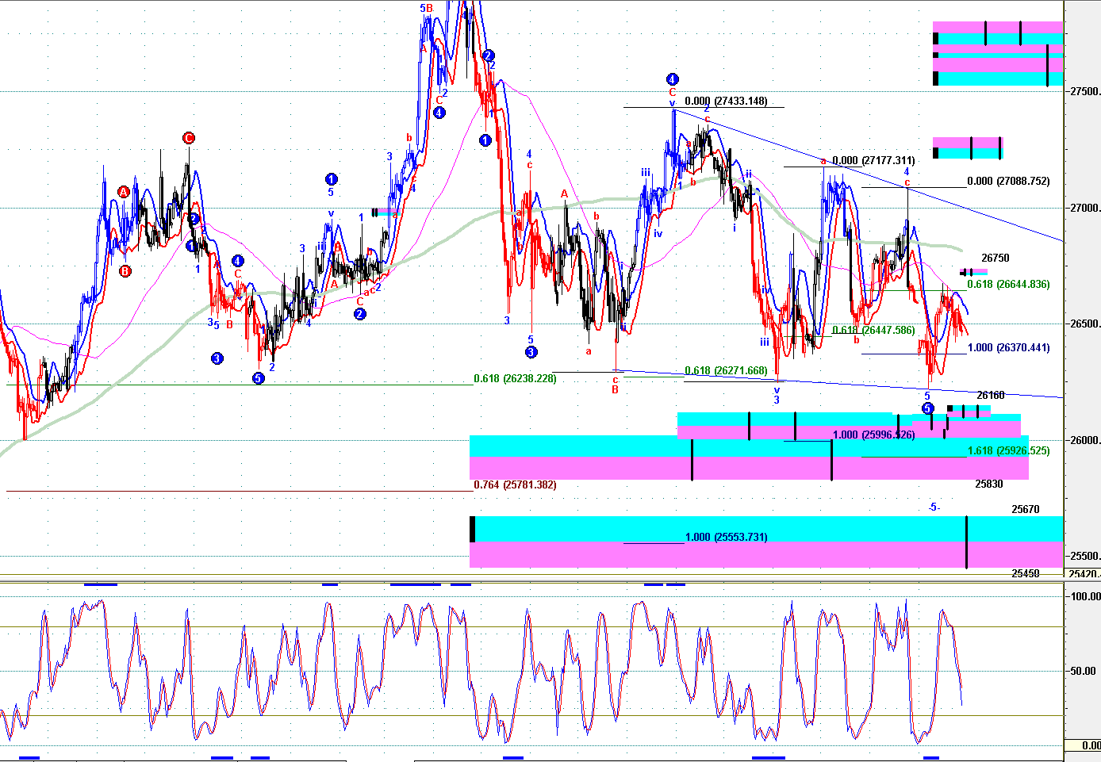Click blue circled 3 below the 4-c-5 labels
The width and height of the screenshot is (1101, 762).
531,352
